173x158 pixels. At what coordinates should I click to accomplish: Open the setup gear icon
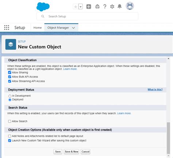pos(112,7)
